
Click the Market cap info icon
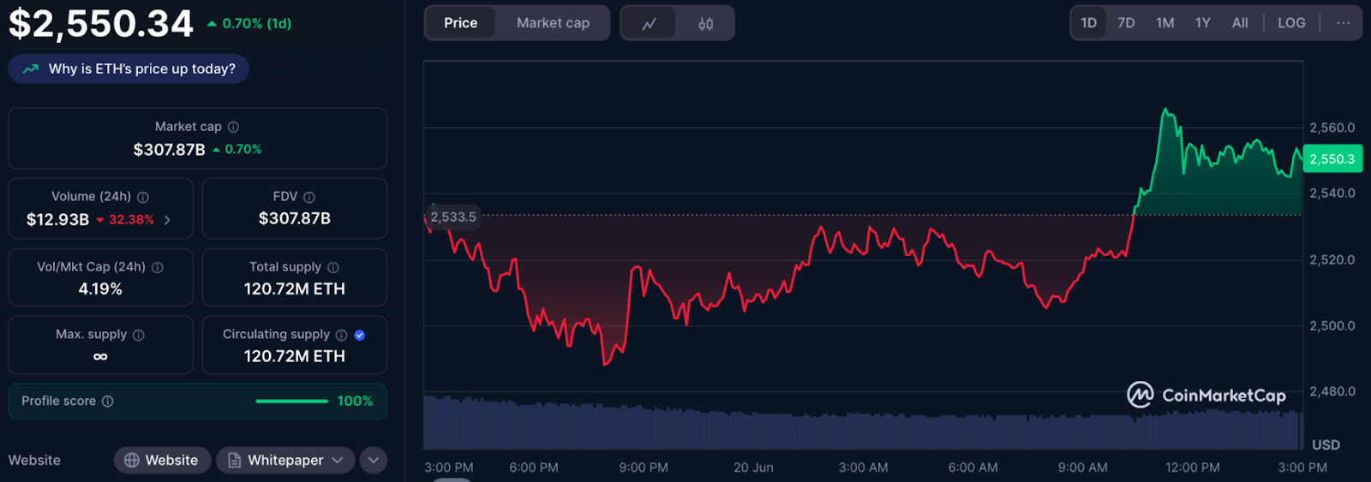click(x=233, y=127)
